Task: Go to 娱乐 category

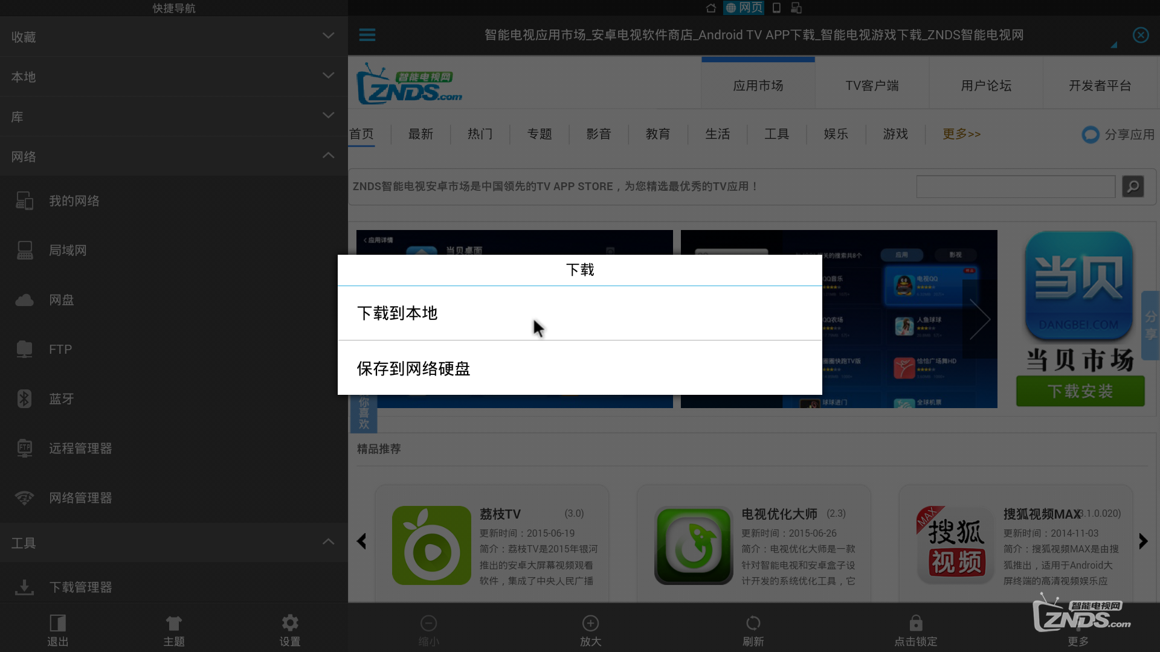Action: coord(836,134)
